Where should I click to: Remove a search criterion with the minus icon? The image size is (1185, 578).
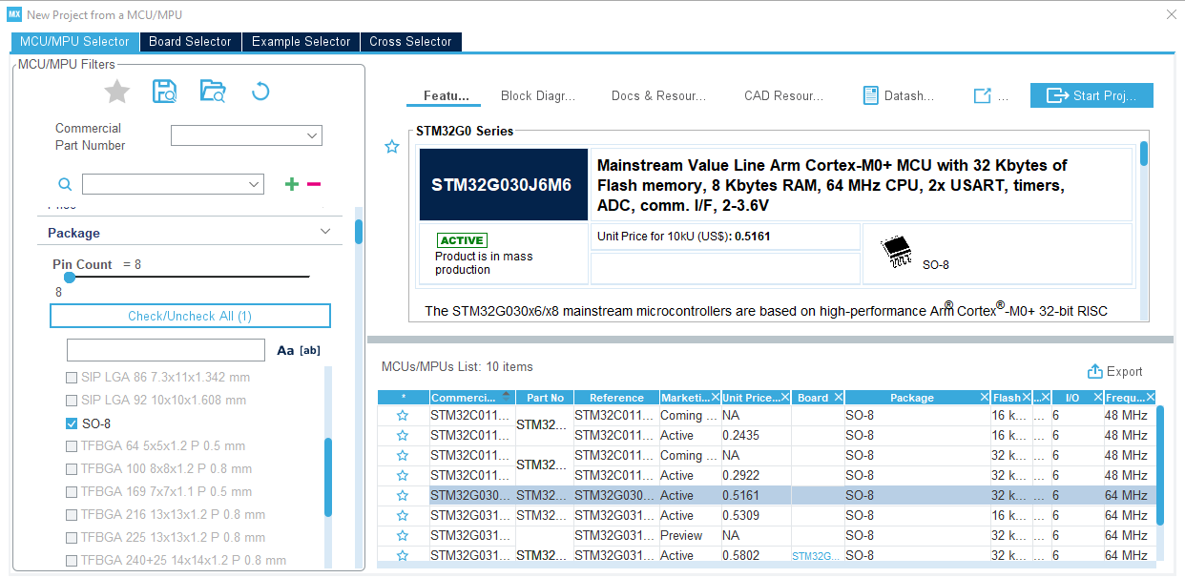tap(315, 183)
